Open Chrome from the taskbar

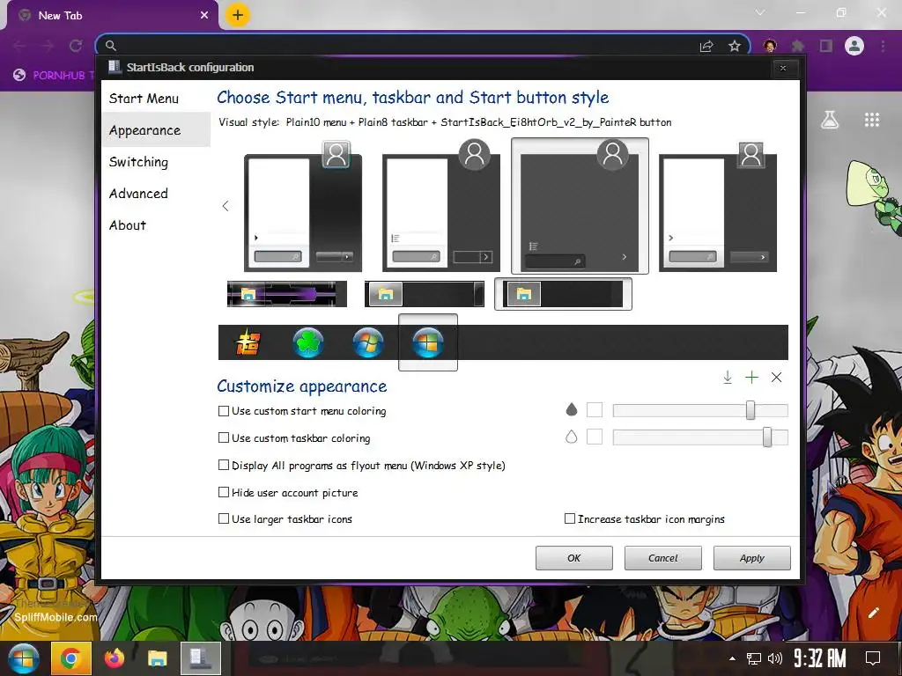[x=70, y=658]
